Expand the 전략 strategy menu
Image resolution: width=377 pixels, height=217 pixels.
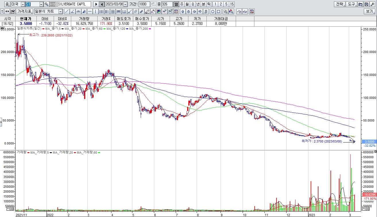click(340, 4)
